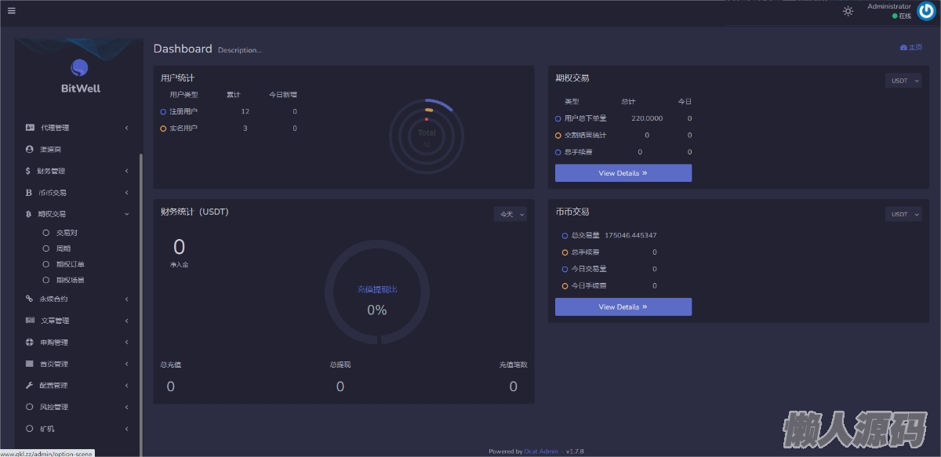Click View Details in 期权交易 card
This screenshot has height=457, width=941.
coord(623,173)
